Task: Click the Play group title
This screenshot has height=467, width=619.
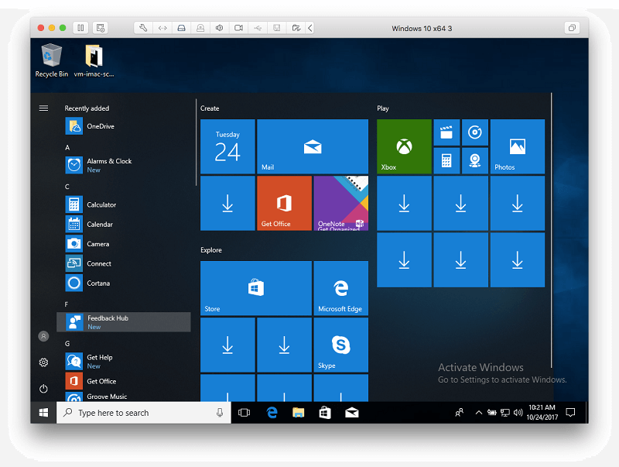Action: pyautogui.click(x=383, y=108)
